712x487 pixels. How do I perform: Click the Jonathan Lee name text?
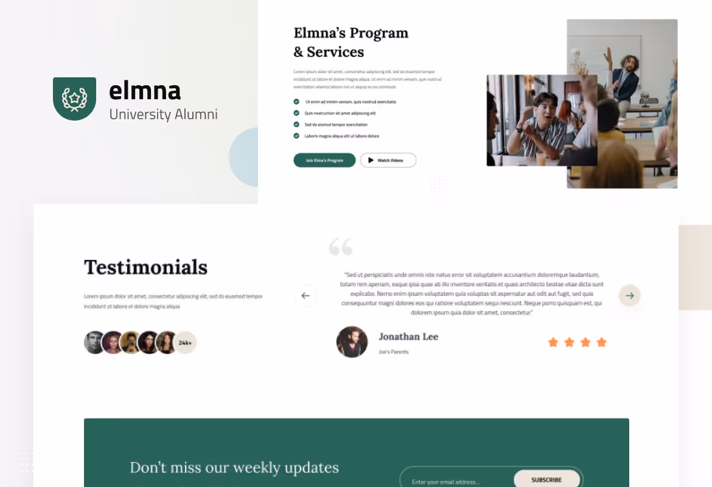pyautogui.click(x=409, y=337)
